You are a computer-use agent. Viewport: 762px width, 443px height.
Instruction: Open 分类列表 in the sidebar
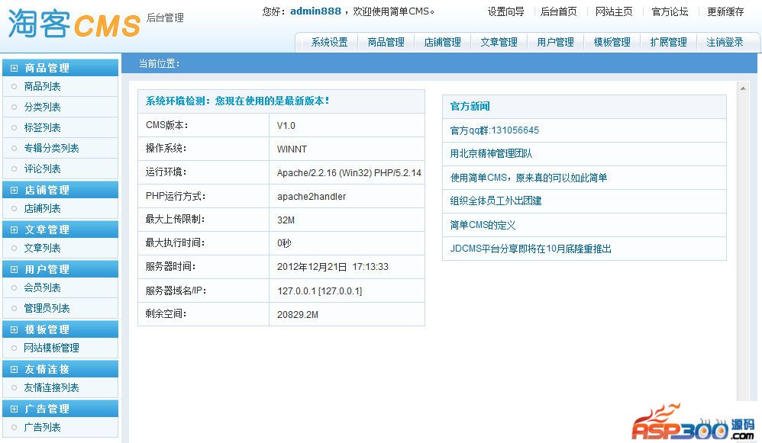click(42, 108)
